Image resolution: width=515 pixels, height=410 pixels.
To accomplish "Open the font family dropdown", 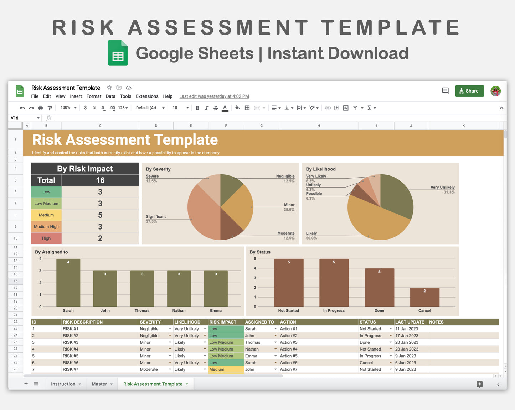I will coord(150,108).
